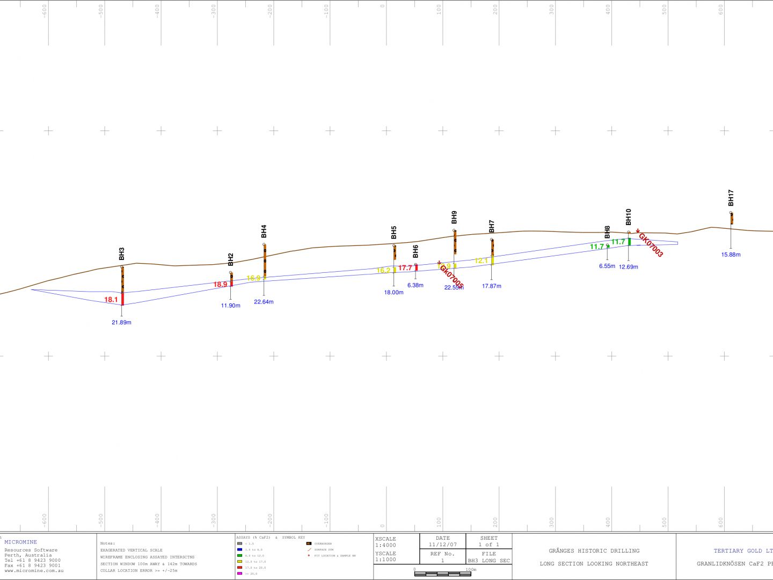Image resolution: width=773 pixels, height=580 pixels.
Task: Click the blue '1.5 to 6.0' legend swatch
Action: tap(239, 550)
